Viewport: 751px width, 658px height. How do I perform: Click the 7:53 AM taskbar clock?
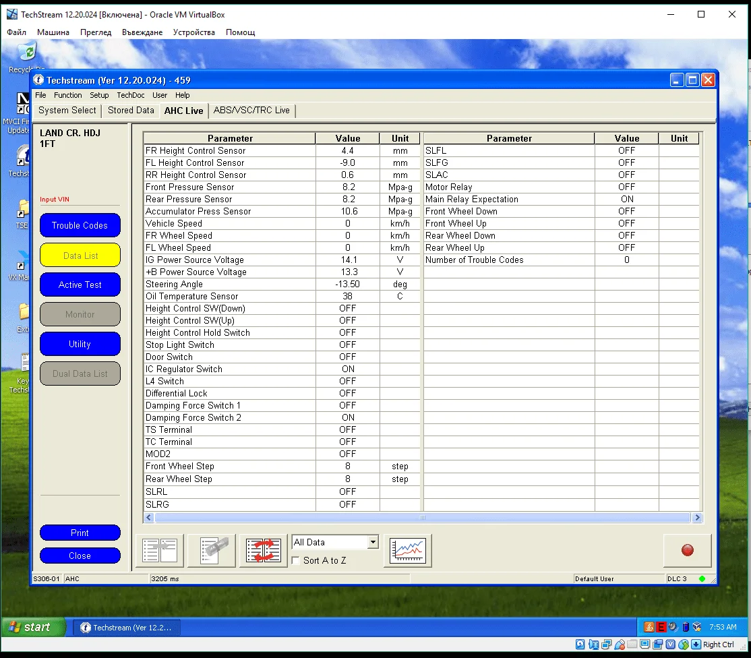coord(723,627)
